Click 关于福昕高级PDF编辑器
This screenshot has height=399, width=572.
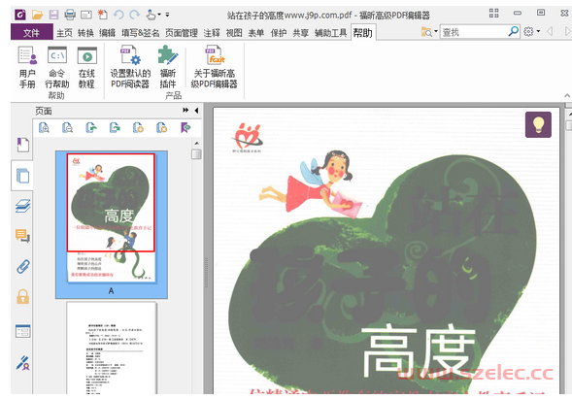pos(214,67)
